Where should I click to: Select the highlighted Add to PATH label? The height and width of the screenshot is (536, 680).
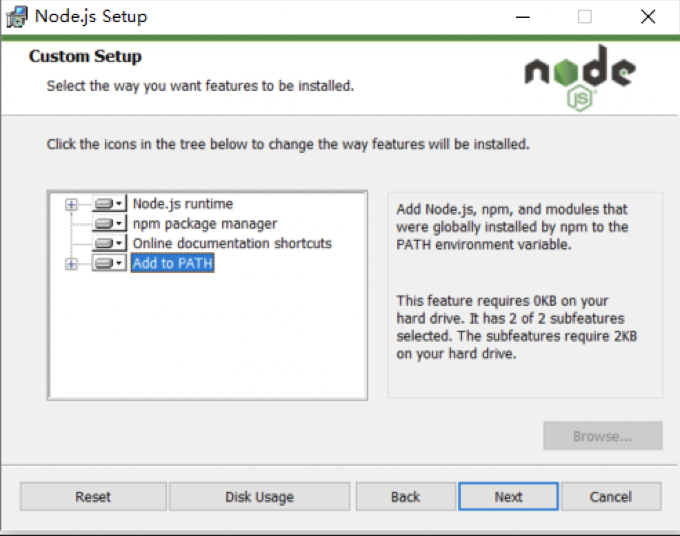173,263
